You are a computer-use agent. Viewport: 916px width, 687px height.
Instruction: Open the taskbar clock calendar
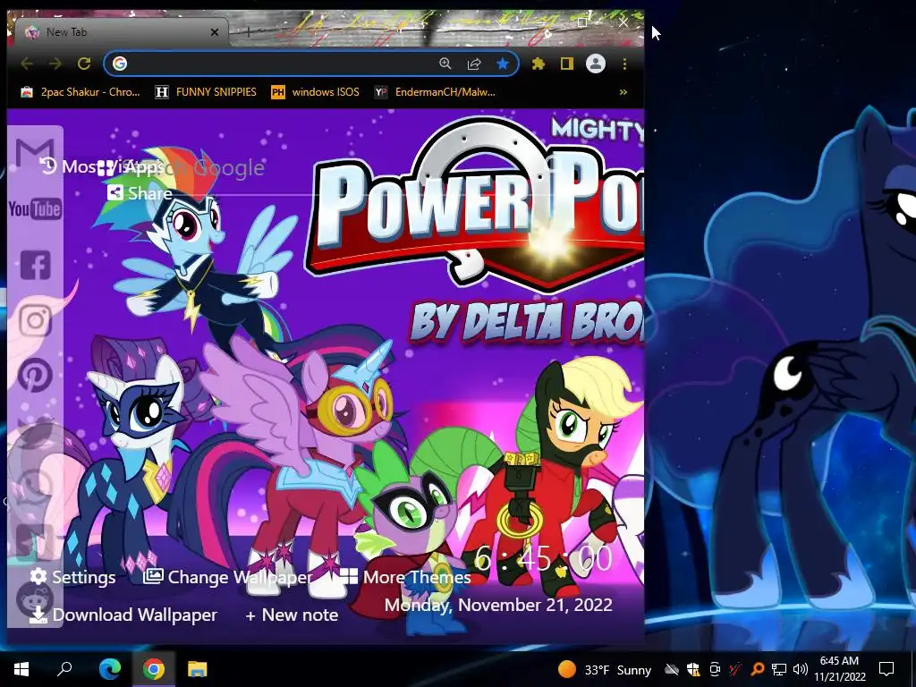coord(839,669)
